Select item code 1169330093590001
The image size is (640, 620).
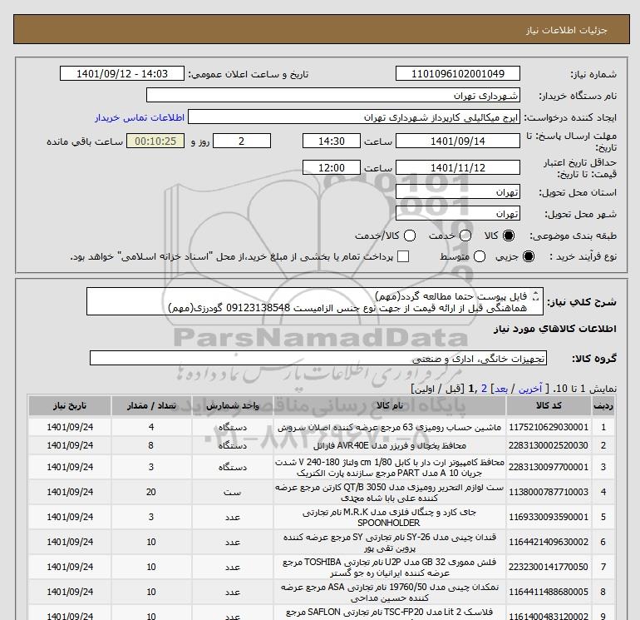click(x=549, y=517)
